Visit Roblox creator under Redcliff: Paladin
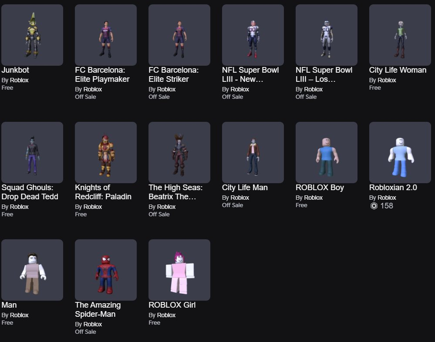 (x=93, y=207)
